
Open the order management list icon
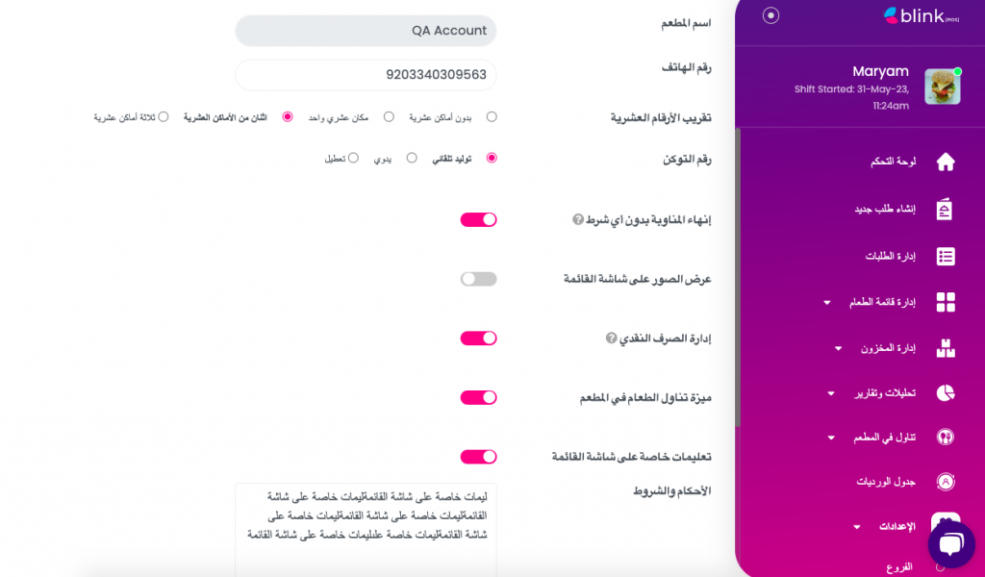[x=946, y=256]
